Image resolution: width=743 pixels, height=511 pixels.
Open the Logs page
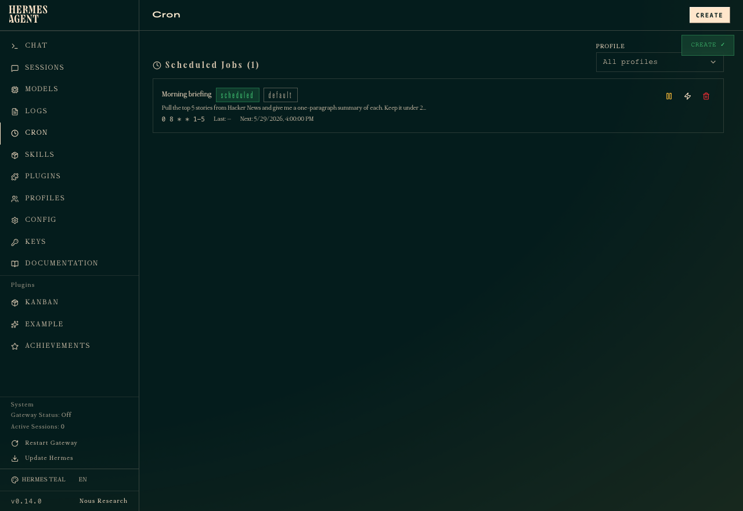pyautogui.click(x=69, y=111)
